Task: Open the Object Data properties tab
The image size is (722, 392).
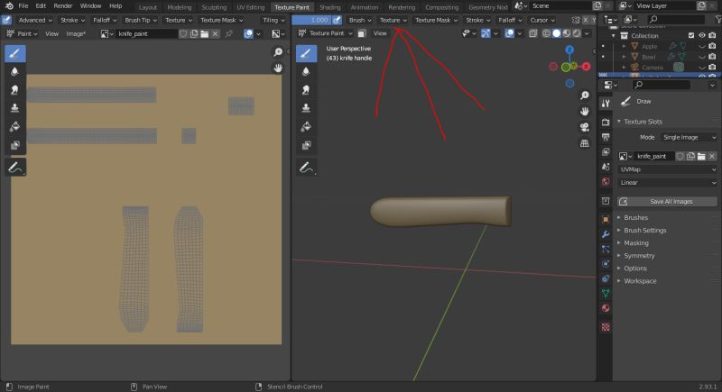Action: pyautogui.click(x=606, y=294)
